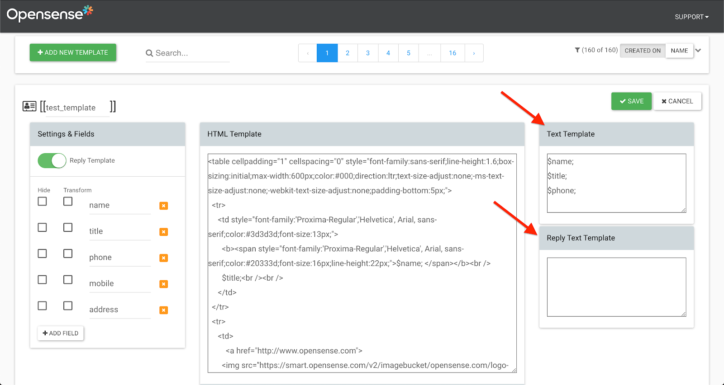Remove the phone field with orange X
The image size is (724, 385).
[164, 258]
